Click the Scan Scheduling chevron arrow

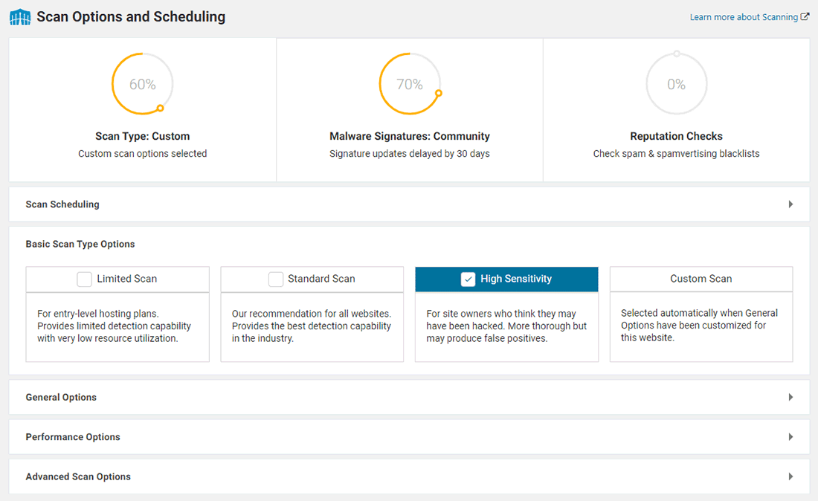(790, 204)
